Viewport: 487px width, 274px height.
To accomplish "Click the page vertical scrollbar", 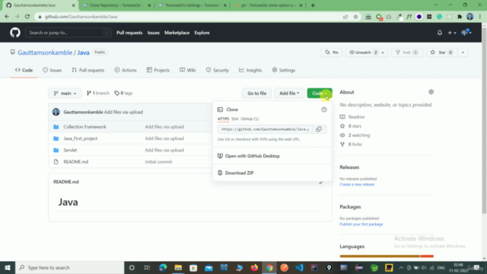I will coord(484,120).
